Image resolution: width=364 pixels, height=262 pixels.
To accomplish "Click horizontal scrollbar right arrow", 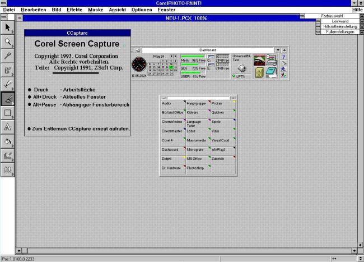I will (354, 251).
